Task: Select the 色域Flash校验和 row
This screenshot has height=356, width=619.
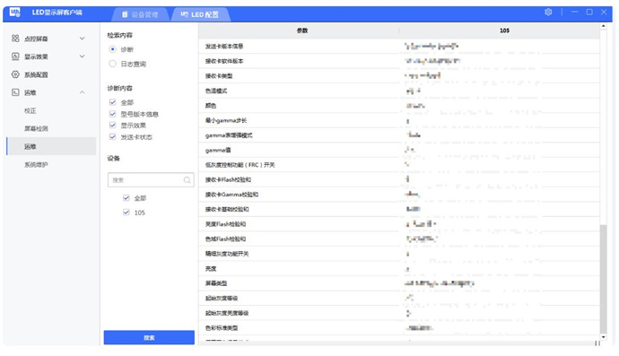Action: (399, 239)
